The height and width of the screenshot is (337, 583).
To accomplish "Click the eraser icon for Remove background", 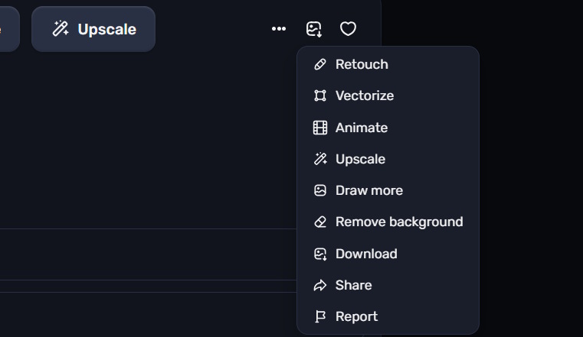I will 320,222.
